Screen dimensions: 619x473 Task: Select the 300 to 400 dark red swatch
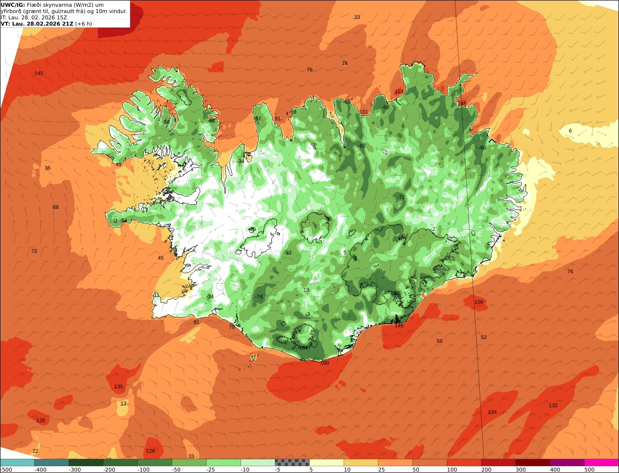532,462
